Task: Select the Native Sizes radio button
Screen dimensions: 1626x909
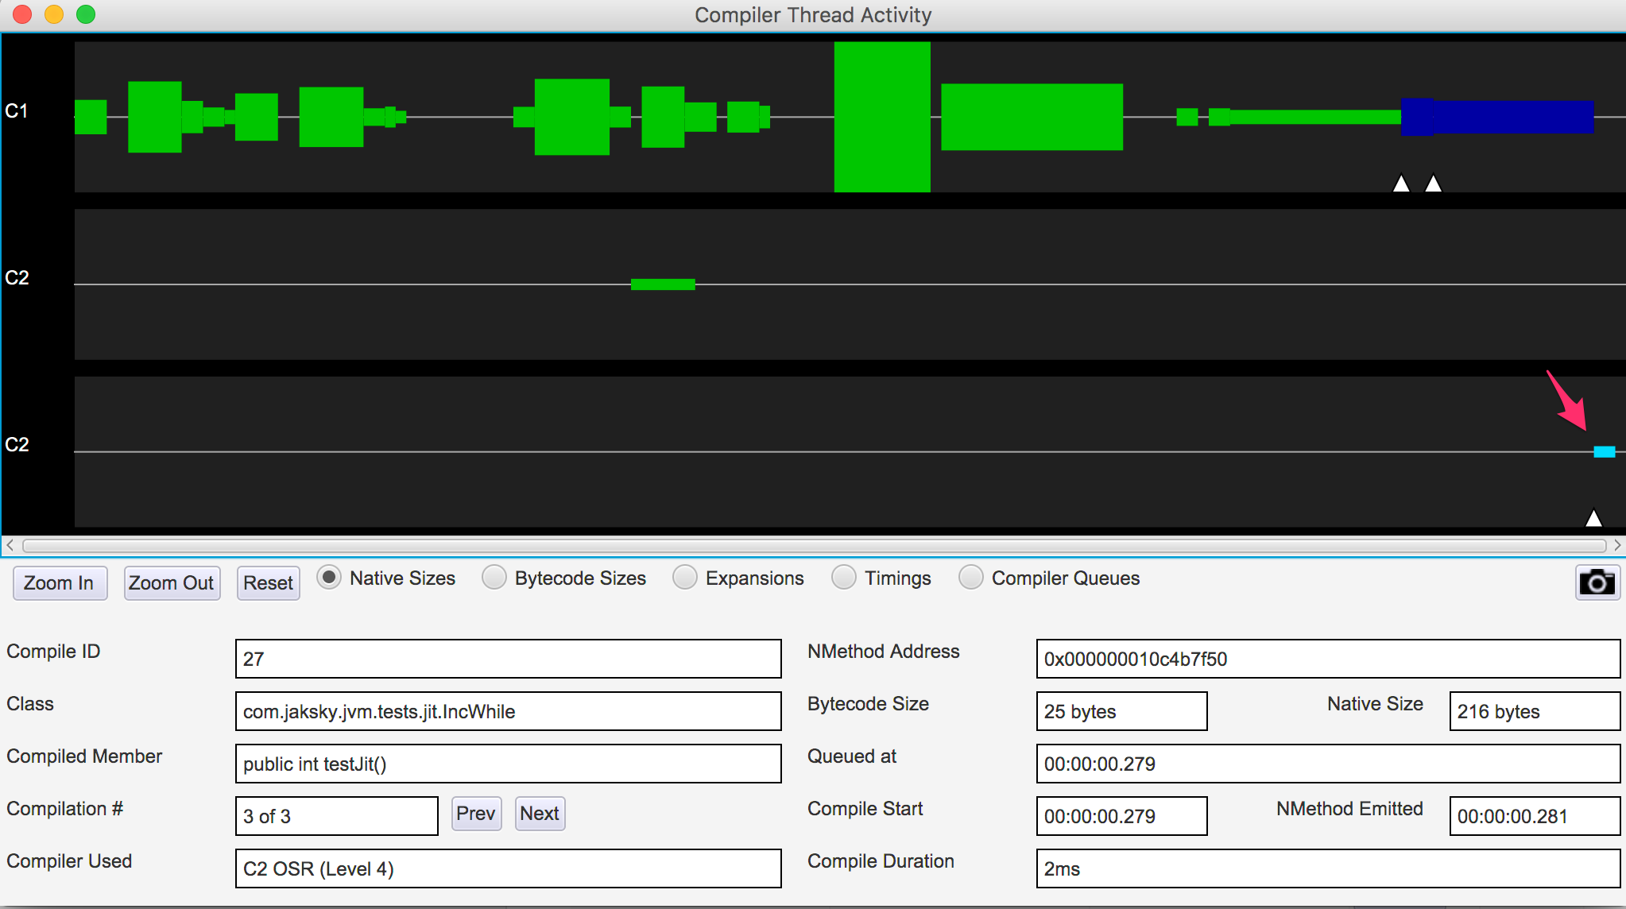Action: click(x=328, y=578)
